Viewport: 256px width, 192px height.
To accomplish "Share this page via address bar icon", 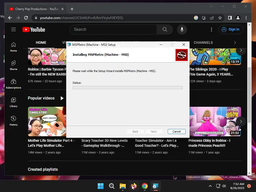I will click(212, 18).
